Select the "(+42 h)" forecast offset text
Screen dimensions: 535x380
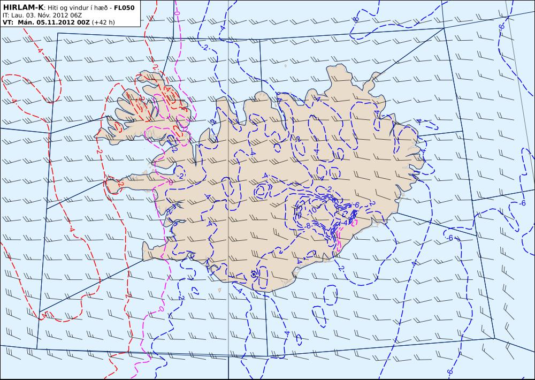tap(103, 22)
